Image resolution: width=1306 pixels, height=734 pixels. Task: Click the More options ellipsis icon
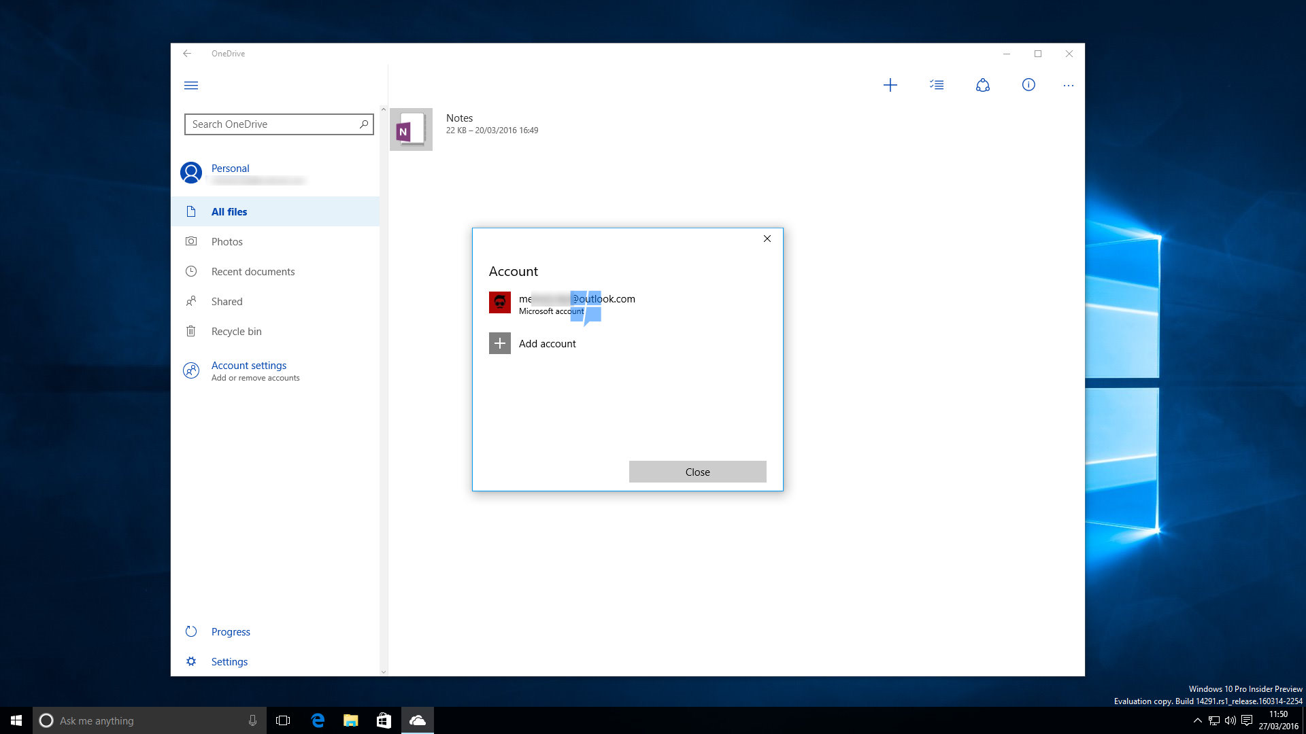pos(1069,85)
